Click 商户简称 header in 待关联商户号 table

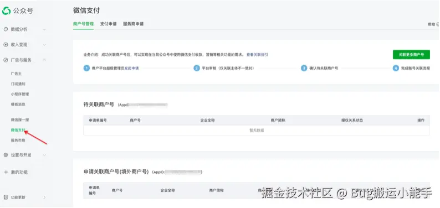click(x=278, y=120)
